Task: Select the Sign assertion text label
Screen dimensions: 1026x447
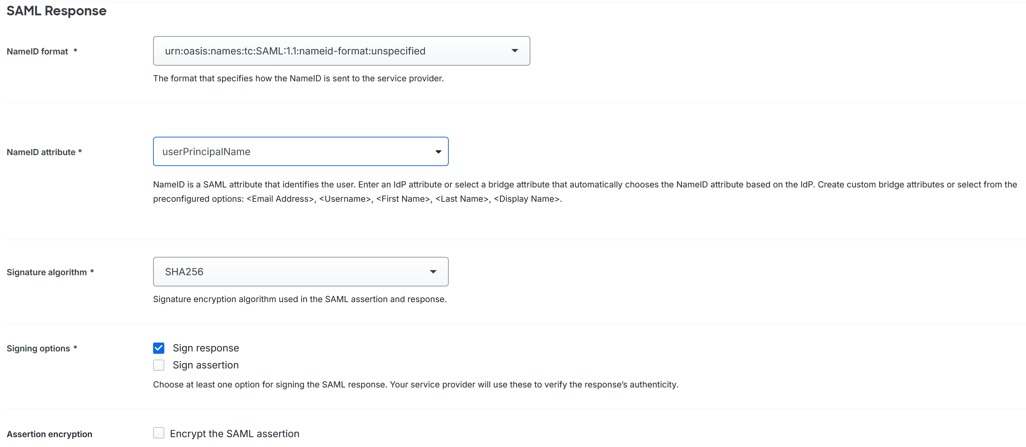Action: tap(205, 365)
